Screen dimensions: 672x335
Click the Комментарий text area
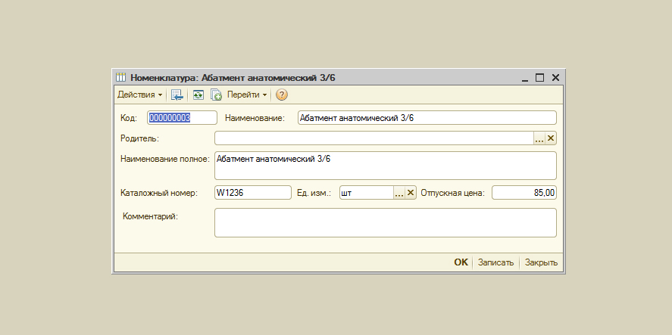pos(385,222)
